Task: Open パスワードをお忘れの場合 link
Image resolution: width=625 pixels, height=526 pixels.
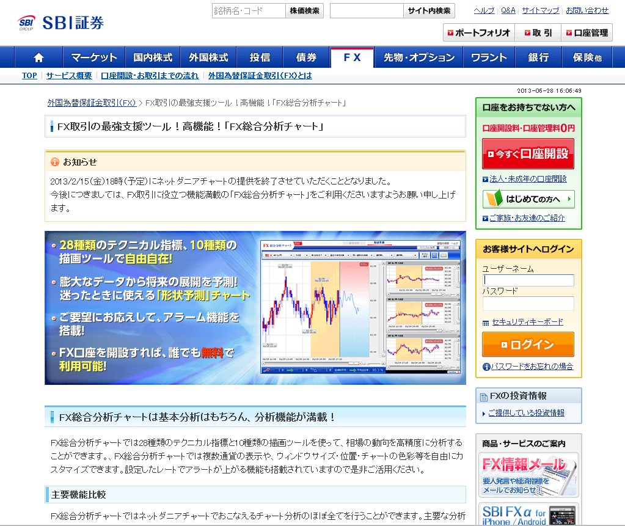Action: [532, 367]
